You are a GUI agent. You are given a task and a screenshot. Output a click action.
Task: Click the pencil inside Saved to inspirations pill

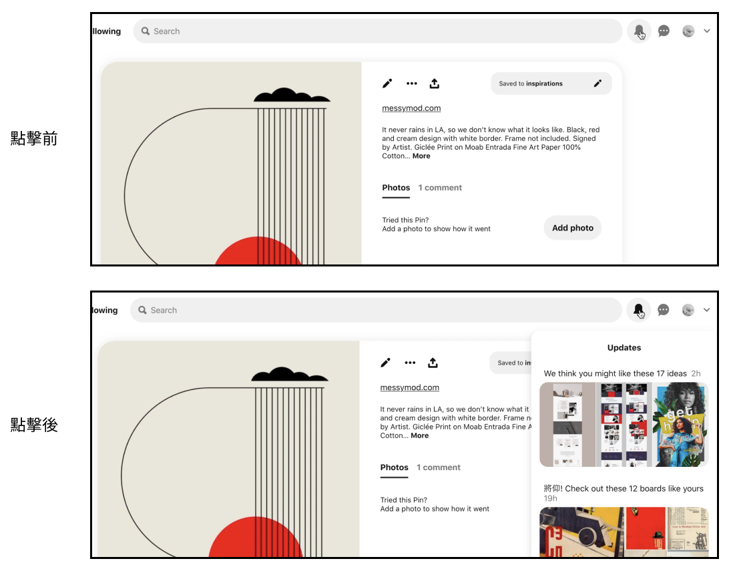pyautogui.click(x=597, y=83)
